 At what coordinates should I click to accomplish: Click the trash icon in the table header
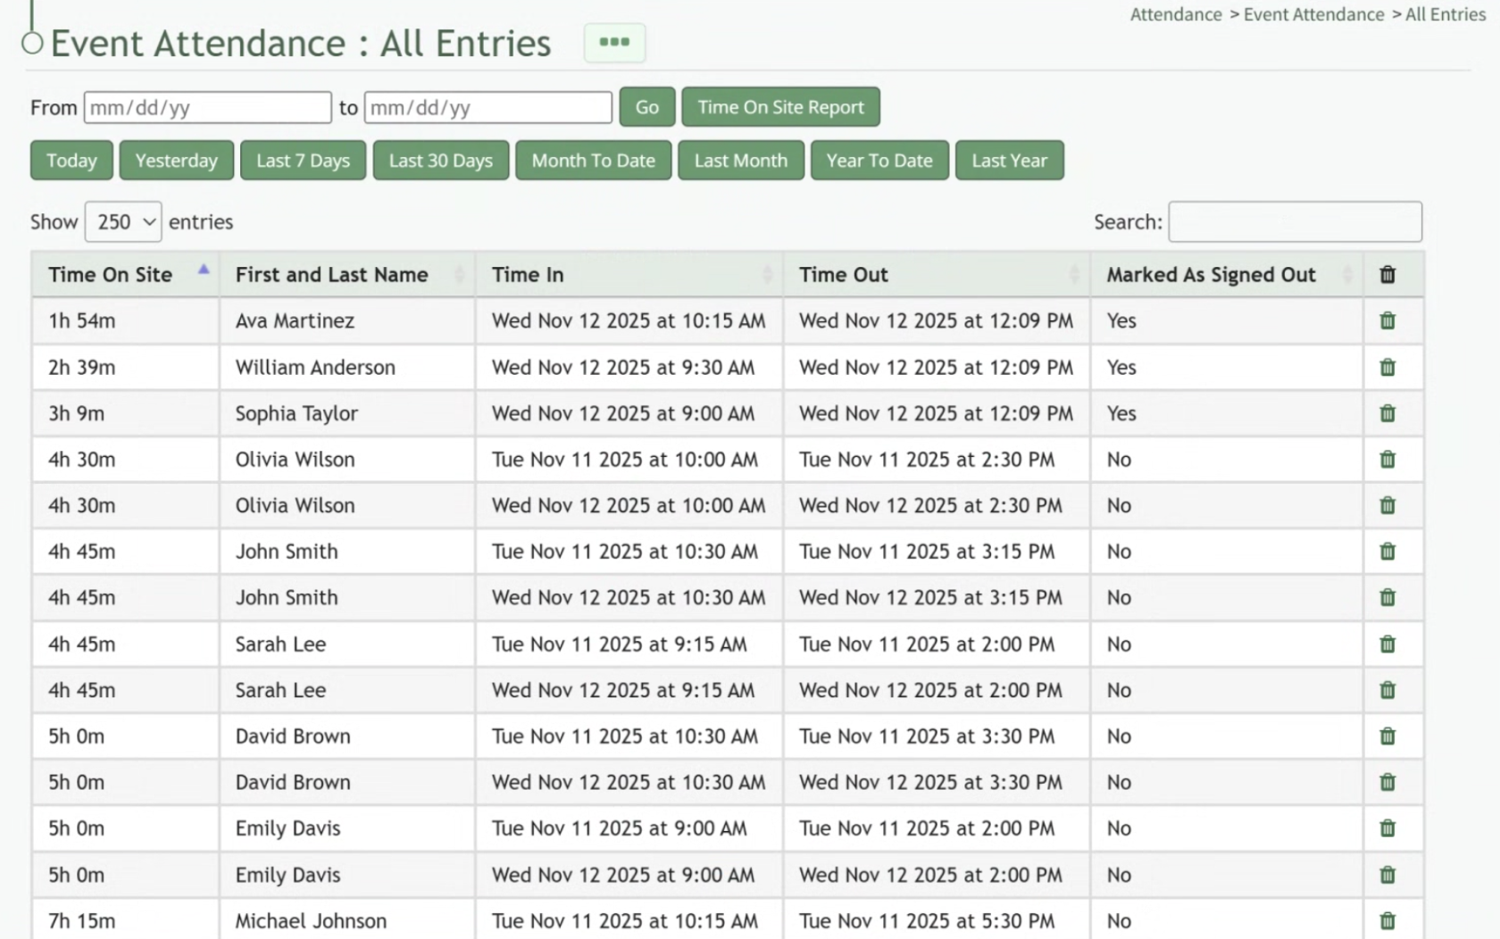point(1387,274)
